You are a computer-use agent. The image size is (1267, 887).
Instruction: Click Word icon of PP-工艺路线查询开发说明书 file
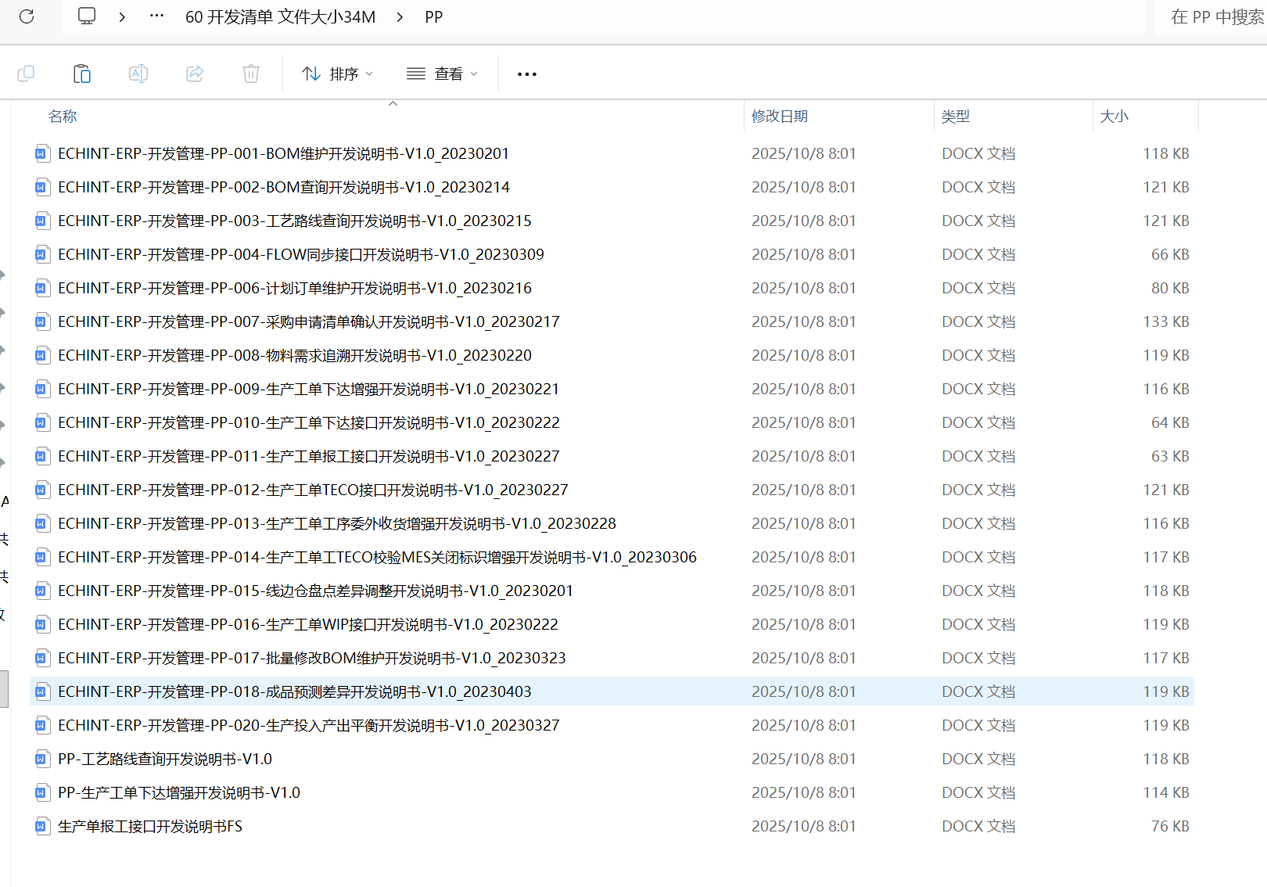pyautogui.click(x=42, y=760)
